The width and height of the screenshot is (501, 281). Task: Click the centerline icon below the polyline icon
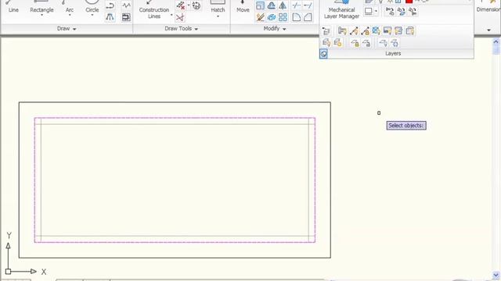[110, 17]
